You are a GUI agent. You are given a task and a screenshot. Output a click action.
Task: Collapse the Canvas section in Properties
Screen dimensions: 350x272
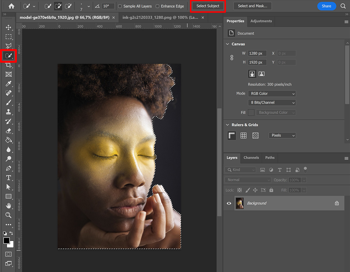coord(227,44)
